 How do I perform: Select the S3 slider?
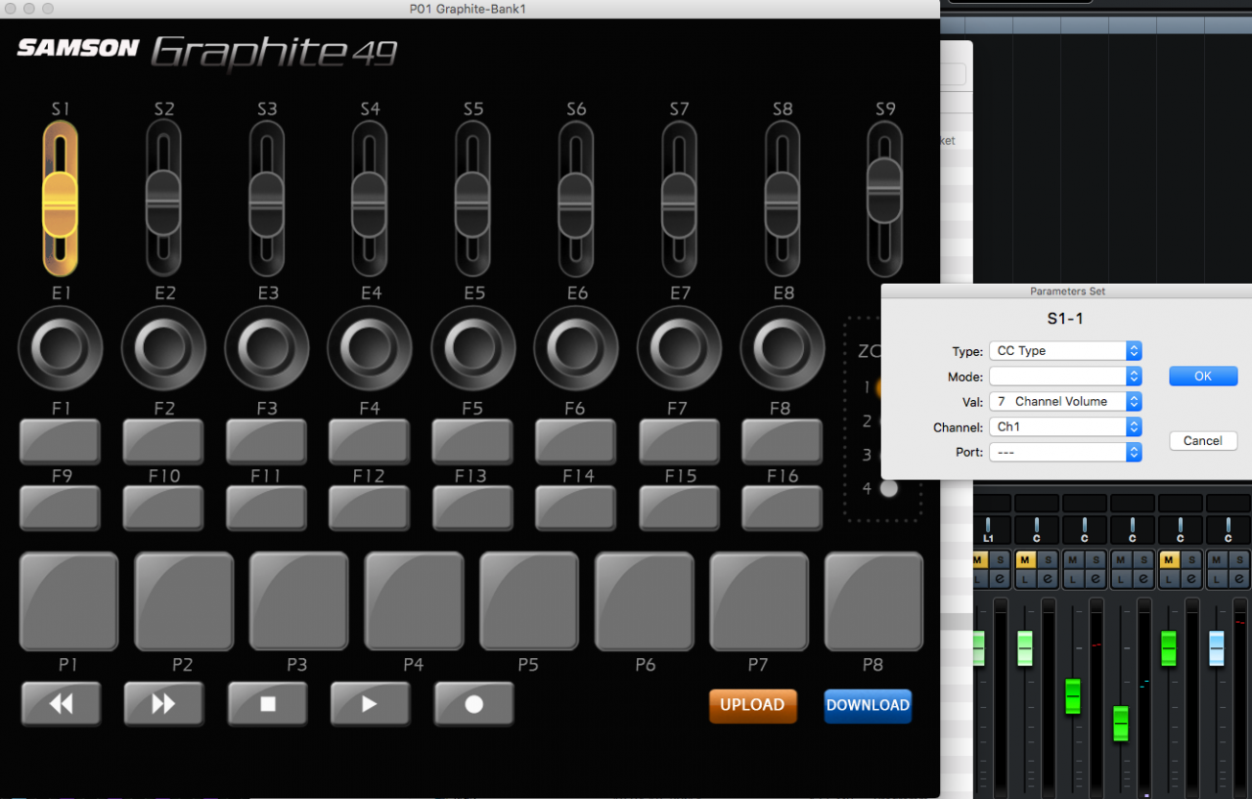tap(267, 200)
